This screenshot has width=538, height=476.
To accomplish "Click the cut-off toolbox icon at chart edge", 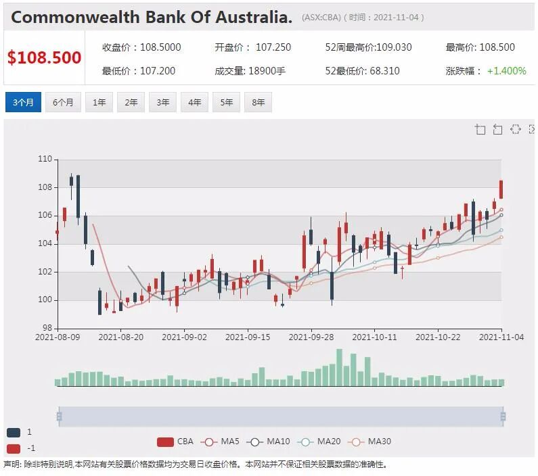I will click(x=532, y=129).
